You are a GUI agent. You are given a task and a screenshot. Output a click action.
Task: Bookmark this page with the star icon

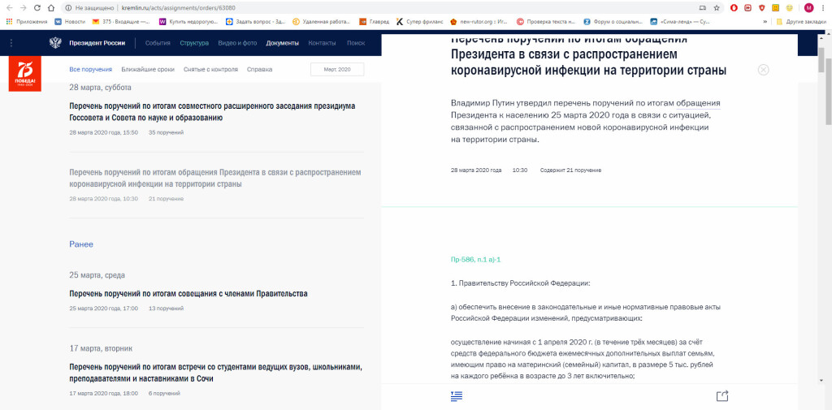click(716, 7)
